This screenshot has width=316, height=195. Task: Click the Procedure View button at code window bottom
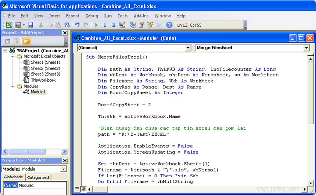click(x=77, y=189)
